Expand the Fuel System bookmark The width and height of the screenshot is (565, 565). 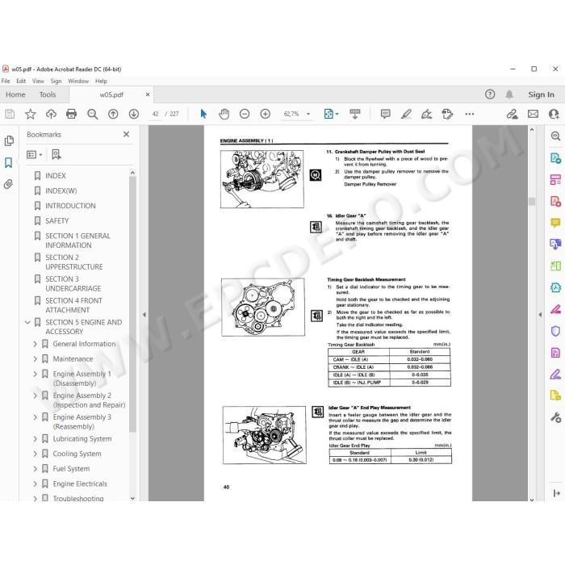(35, 469)
